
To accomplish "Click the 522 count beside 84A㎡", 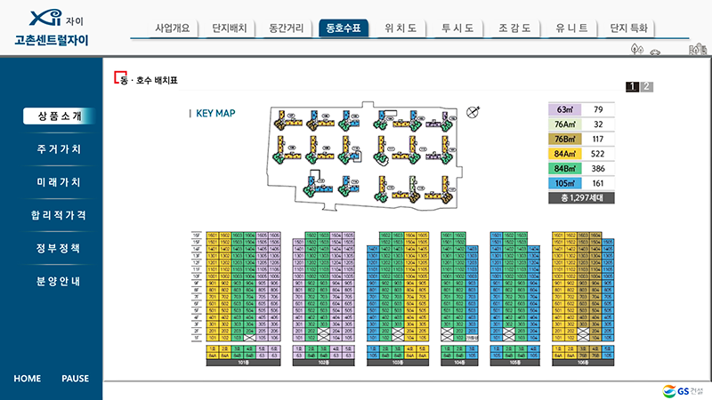I will (x=598, y=154).
